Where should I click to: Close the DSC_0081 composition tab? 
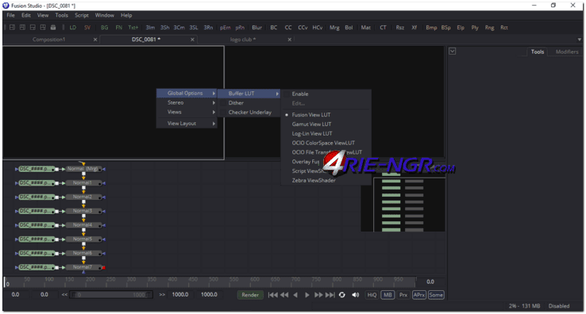click(192, 40)
